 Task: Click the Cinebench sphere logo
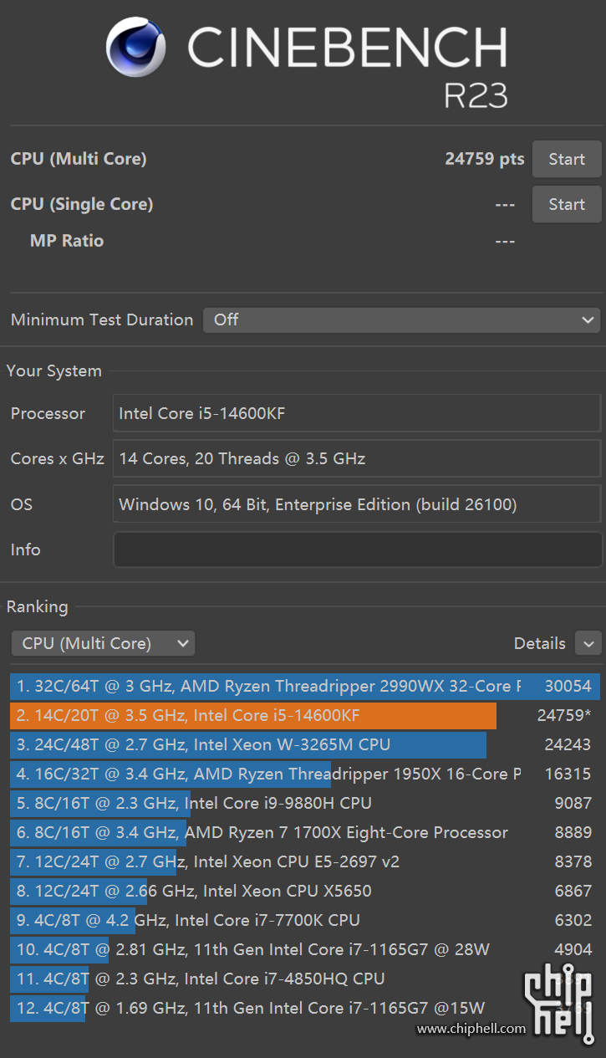pos(135,47)
